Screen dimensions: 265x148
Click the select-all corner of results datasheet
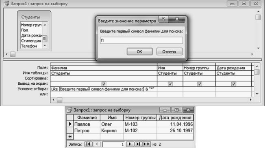point(70,118)
